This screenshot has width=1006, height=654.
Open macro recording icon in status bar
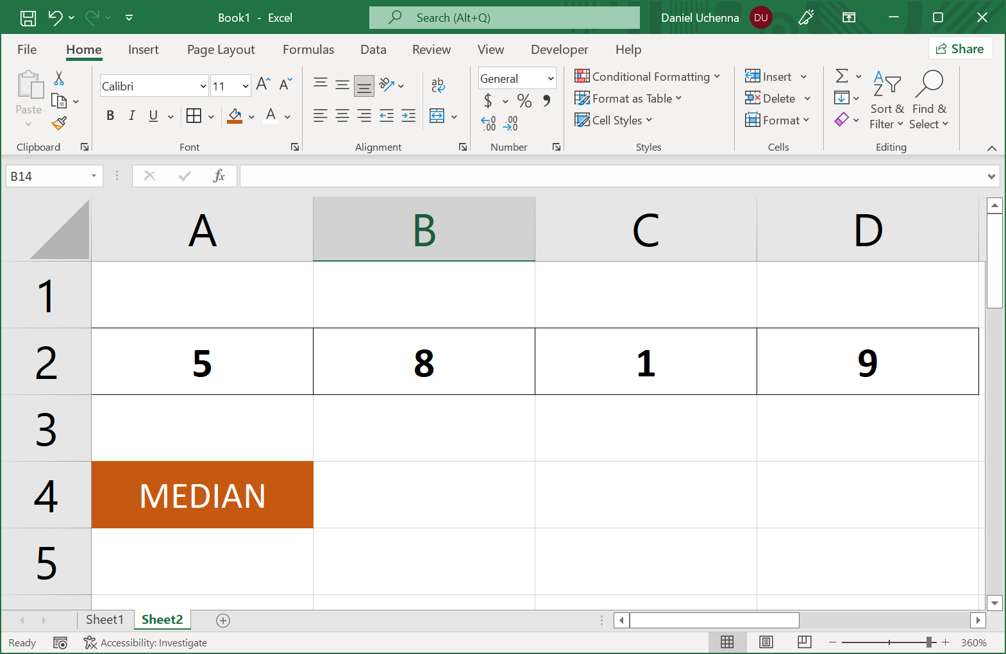60,642
